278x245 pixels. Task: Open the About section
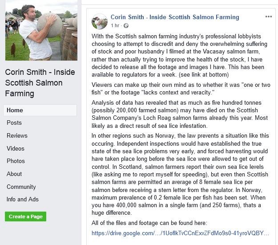point(14,174)
